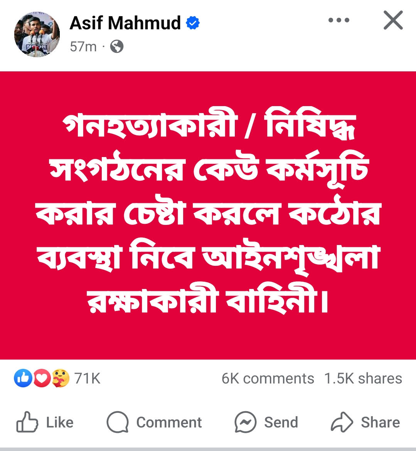The width and height of the screenshot is (416, 451).
Task: Click the Comment speech bubble icon
Action: [x=117, y=422]
